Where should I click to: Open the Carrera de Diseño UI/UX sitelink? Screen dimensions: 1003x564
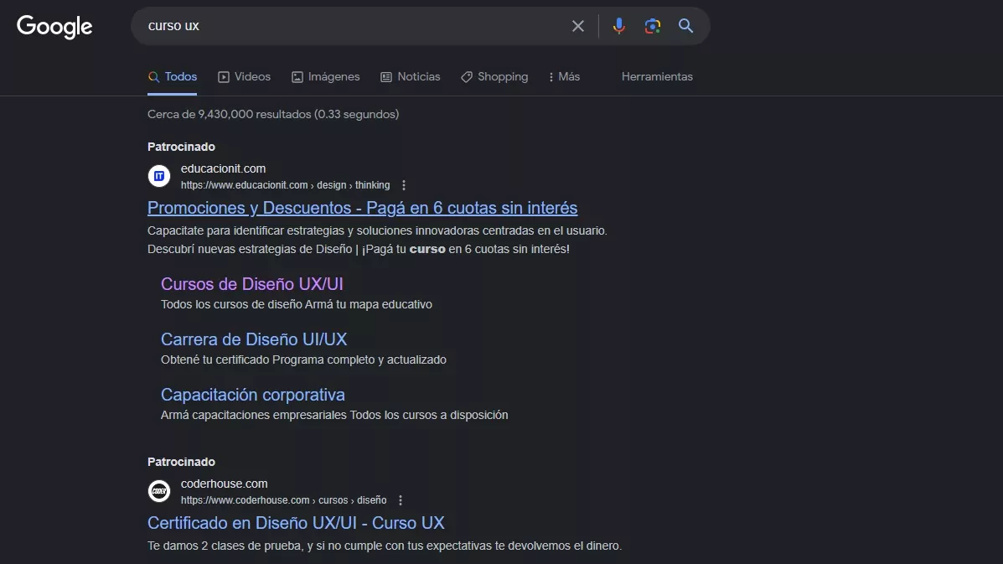(253, 339)
